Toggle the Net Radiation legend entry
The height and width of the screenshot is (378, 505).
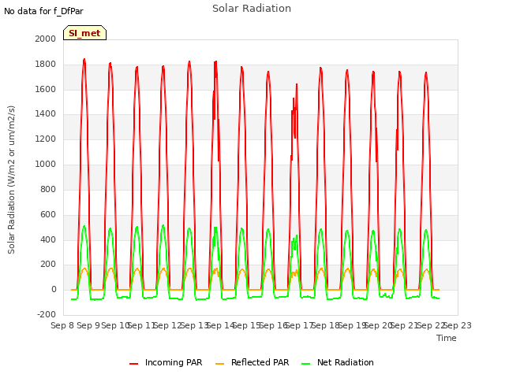[338, 362]
